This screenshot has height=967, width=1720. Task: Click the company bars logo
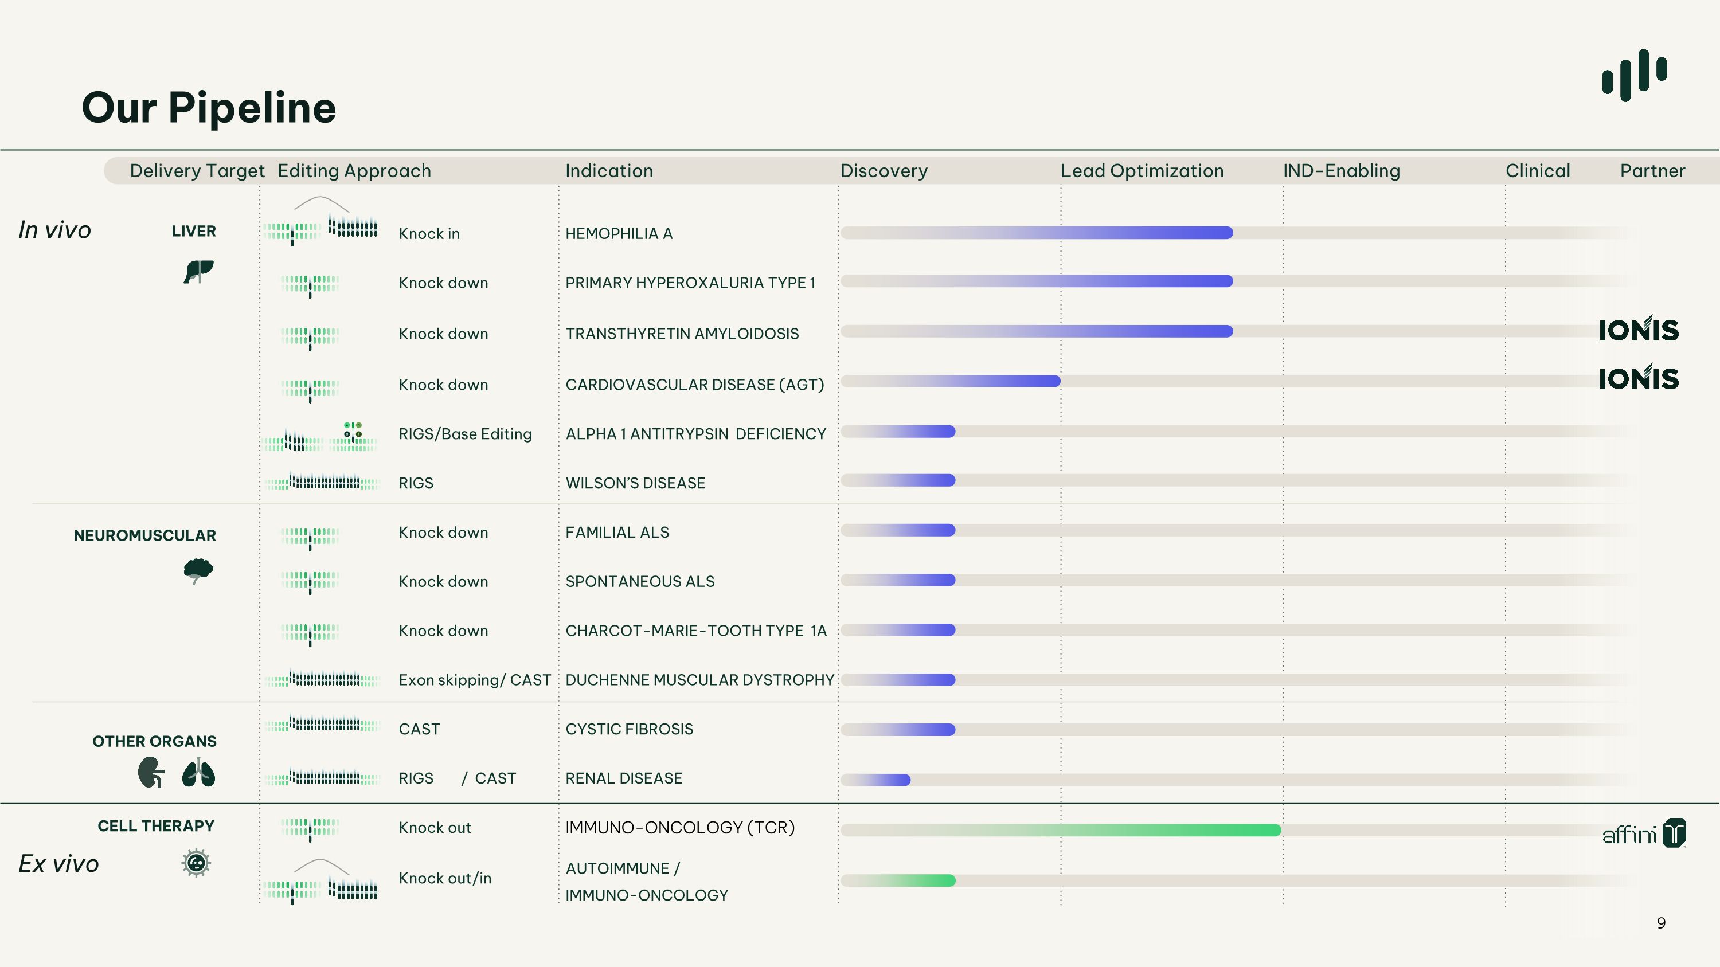1635,76
